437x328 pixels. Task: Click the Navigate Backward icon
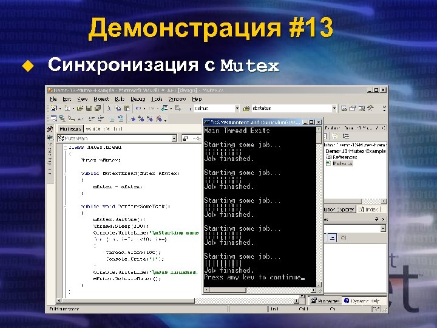pos(164,108)
